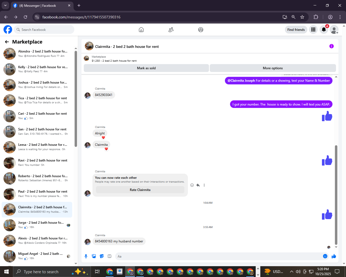Image resolution: width=346 pixels, height=277 pixels.
Task: Open emoji picker in message box
Action: (x=325, y=256)
